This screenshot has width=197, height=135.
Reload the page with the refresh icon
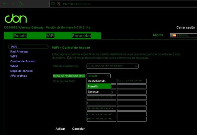click(x=20, y=4)
